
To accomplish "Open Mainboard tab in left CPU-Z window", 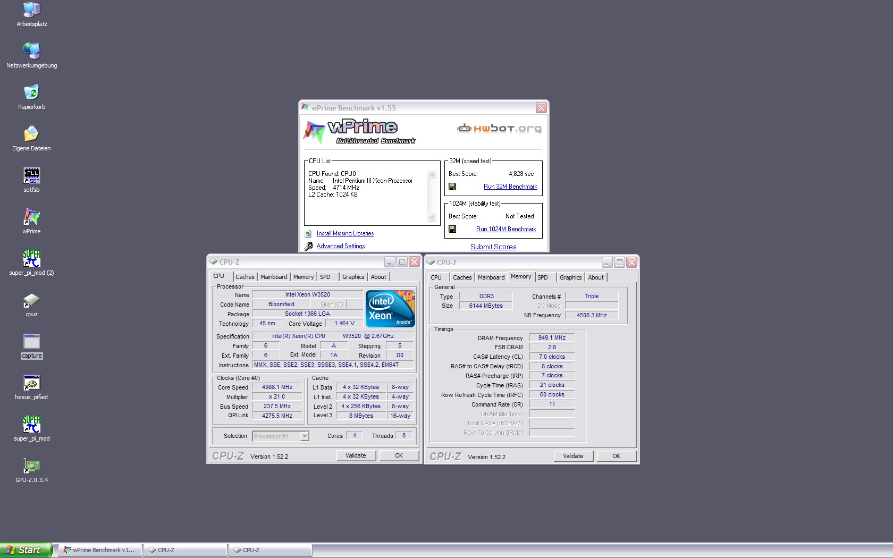I will coord(274,277).
